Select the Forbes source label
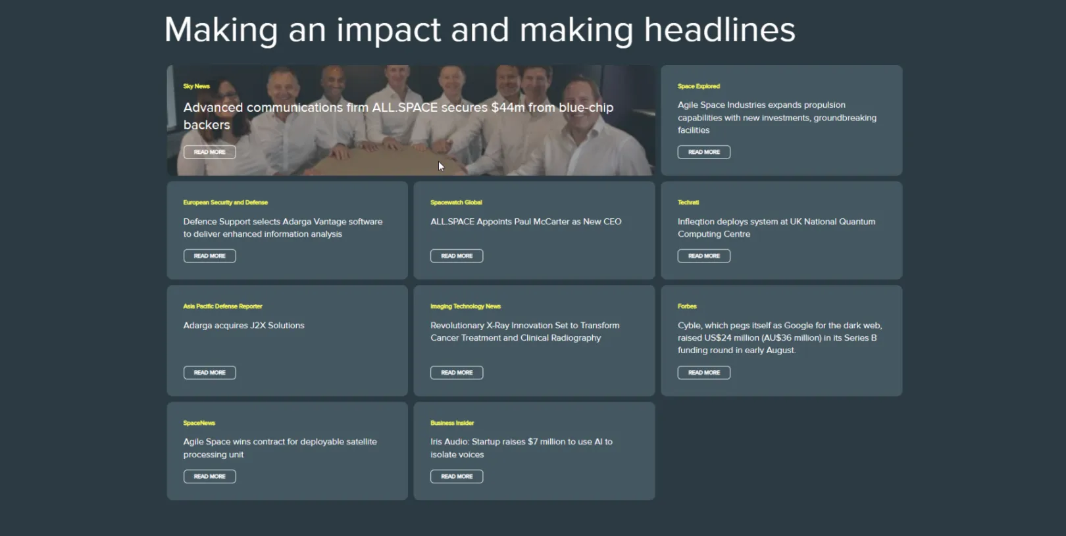 (687, 306)
